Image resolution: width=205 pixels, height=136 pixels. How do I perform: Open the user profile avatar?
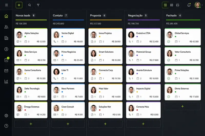[197, 5]
